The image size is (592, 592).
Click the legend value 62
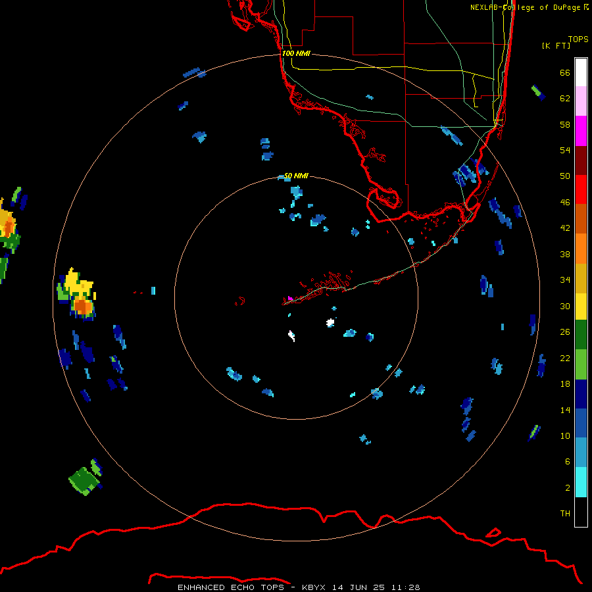pos(565,99)
